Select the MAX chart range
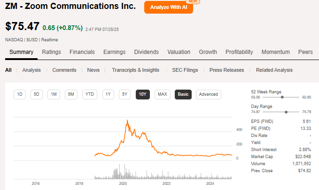 coord(163,94)
